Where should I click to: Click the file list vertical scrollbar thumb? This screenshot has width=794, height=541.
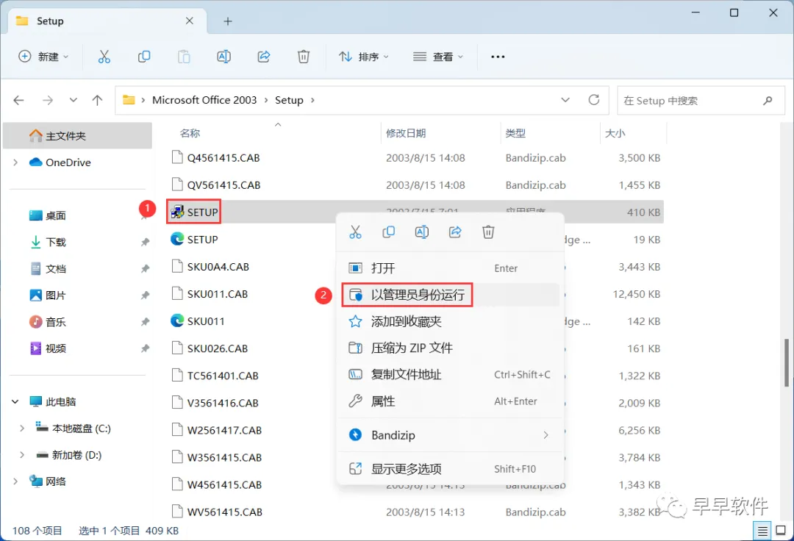[787, 362]
